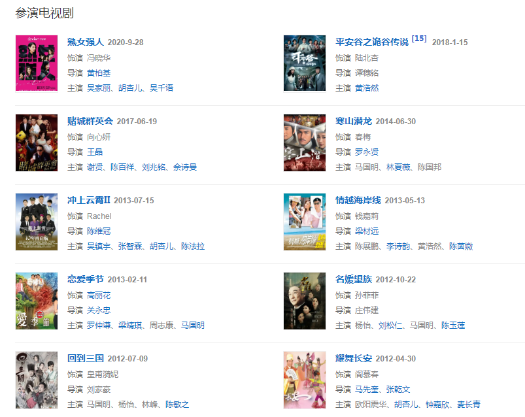
Task: Click the 恋爱季节 poster thumbnail
Action: (37, 301)
